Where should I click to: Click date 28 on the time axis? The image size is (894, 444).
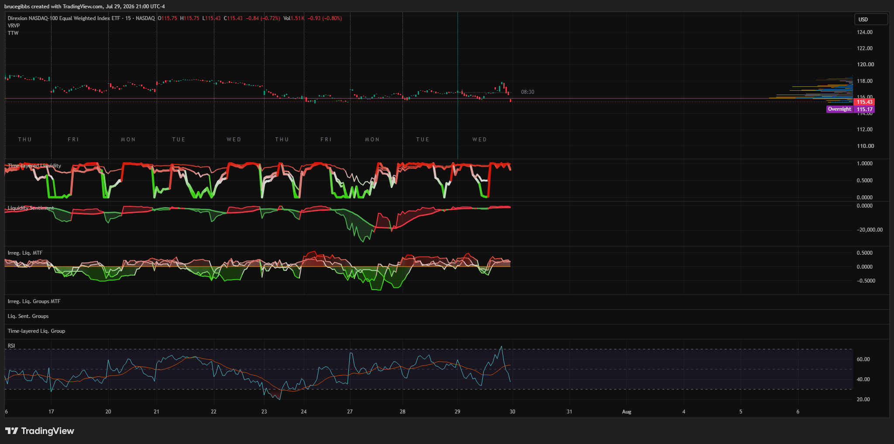pyautogui.click(x=402, y=412)
